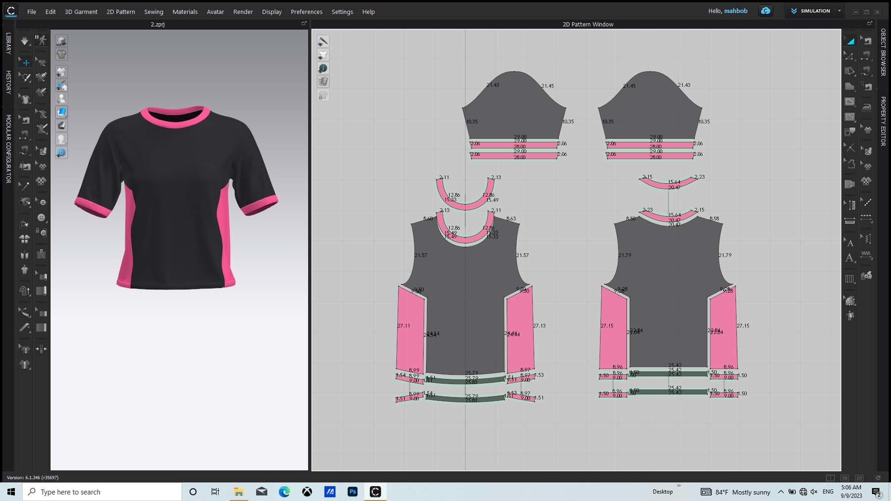The height and width of the screenshot is (501, 891).
Task: Expand the 3D window pop-out button
Action: [x=304, y=23]
